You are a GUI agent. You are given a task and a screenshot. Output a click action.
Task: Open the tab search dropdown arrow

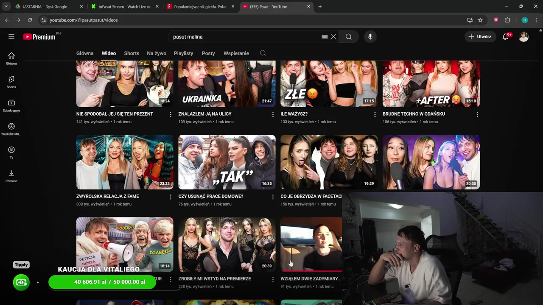6,6
